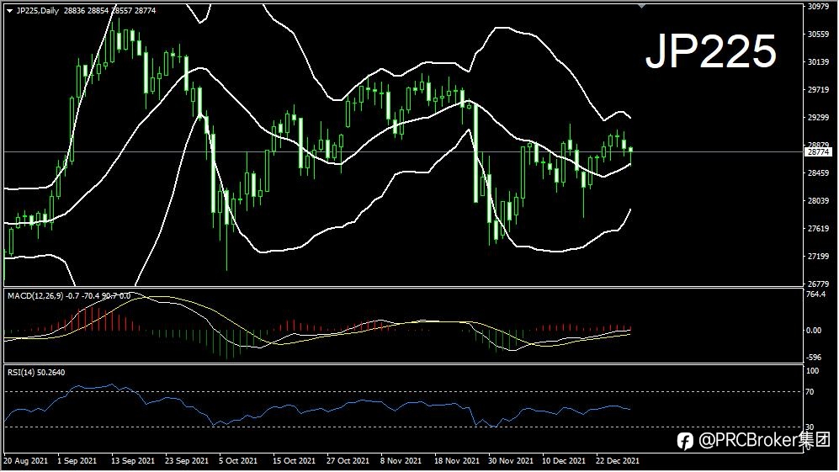Click the 29719 price scale value

818,90
